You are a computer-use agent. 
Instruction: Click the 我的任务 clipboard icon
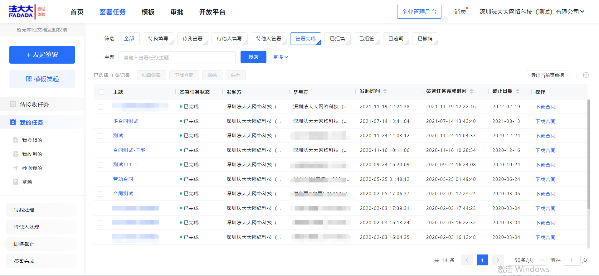[13, 122]
